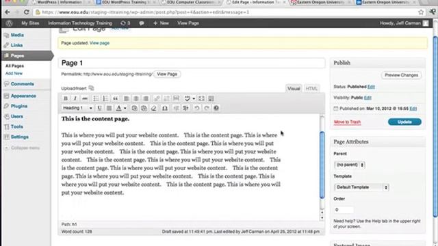Click View page link in update notice
The width and height of the screenshot is (438, 246).
coord(99,43)
